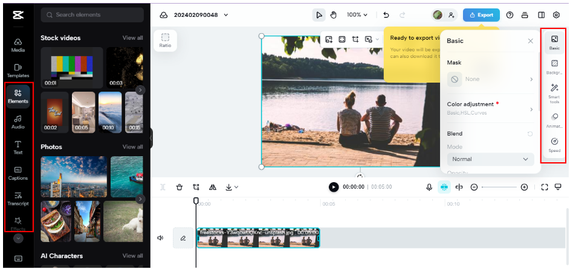Click the replace image icon in canvas toolbar
This screenshot has width=573, height=269.
[329, 39]
